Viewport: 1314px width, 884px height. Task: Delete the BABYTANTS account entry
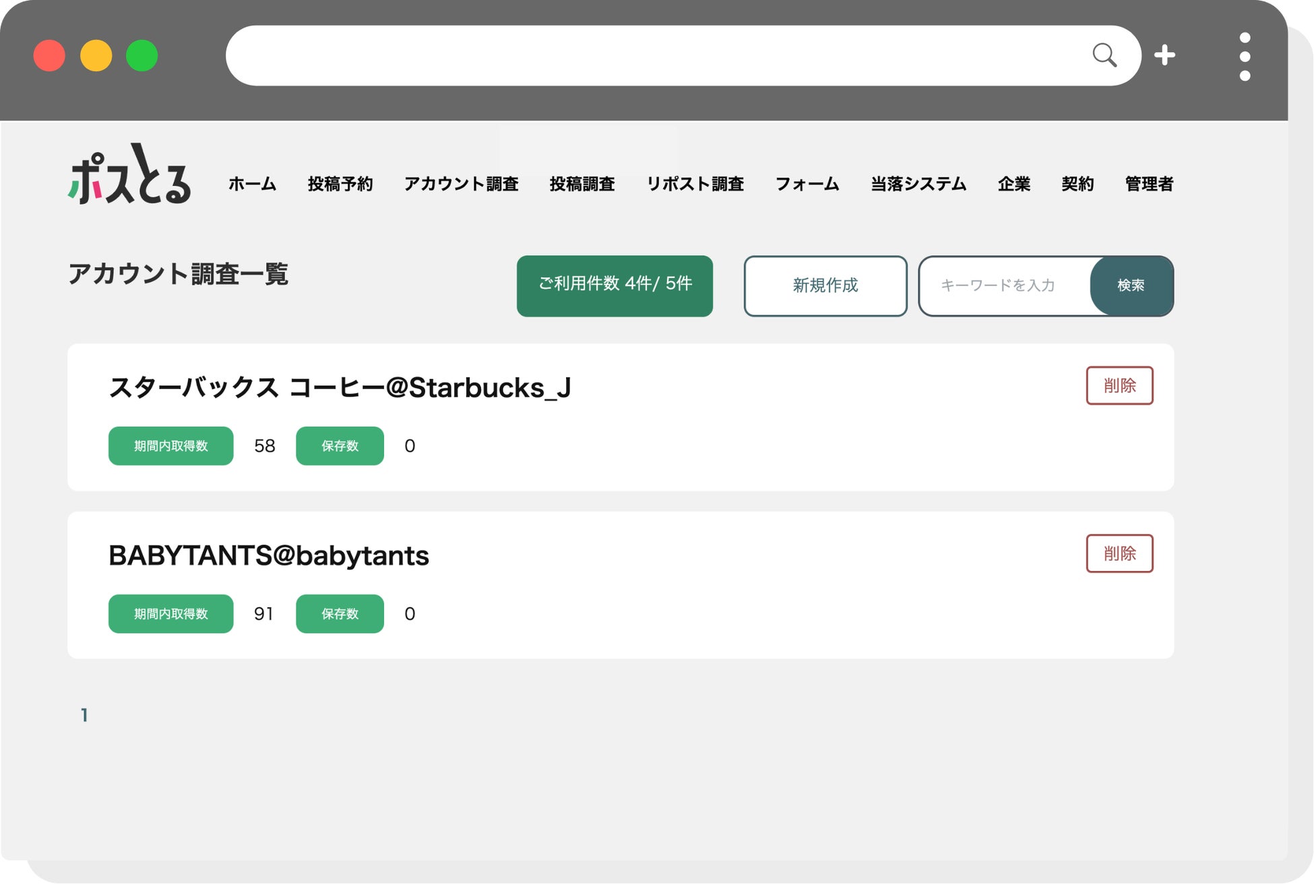(x=1119, y=553)
